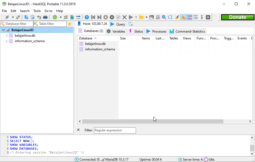The height and width of the screenshot is (162, 255).
Task: Click the Insert row plus icon
Action: (x=106, y=17)
